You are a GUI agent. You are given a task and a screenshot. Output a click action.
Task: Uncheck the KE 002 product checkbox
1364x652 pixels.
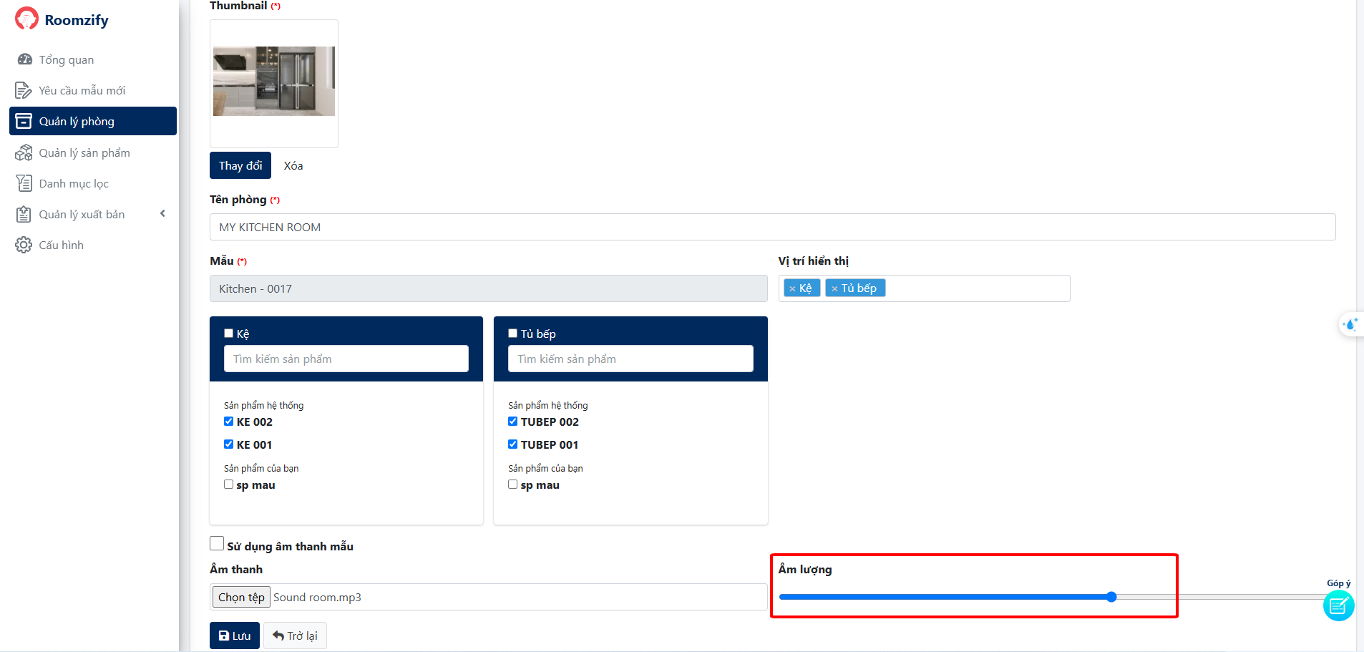pyautogui.click(x=229, y=422)
